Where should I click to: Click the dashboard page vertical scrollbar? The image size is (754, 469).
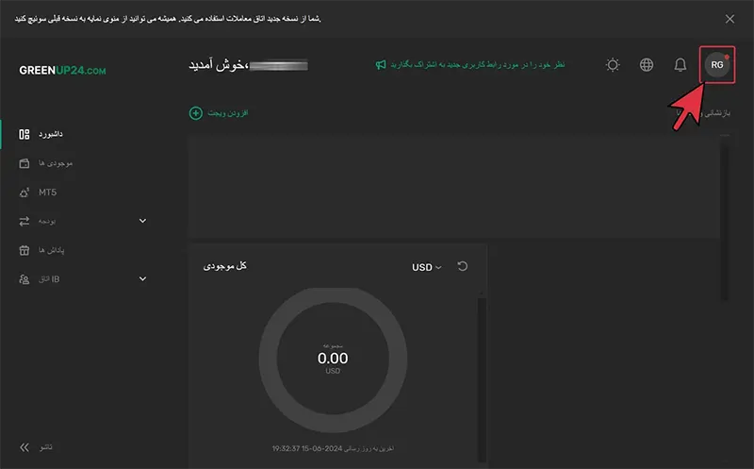click(725, 222)
